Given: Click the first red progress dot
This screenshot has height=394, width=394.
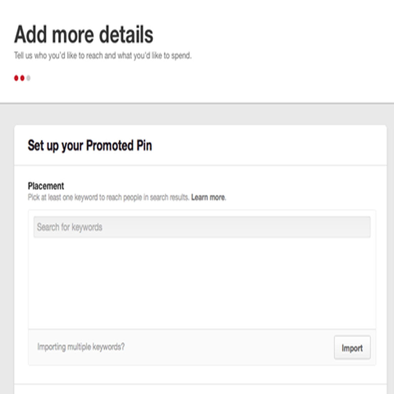Looking at the screenshot, I should click(16, 78).
